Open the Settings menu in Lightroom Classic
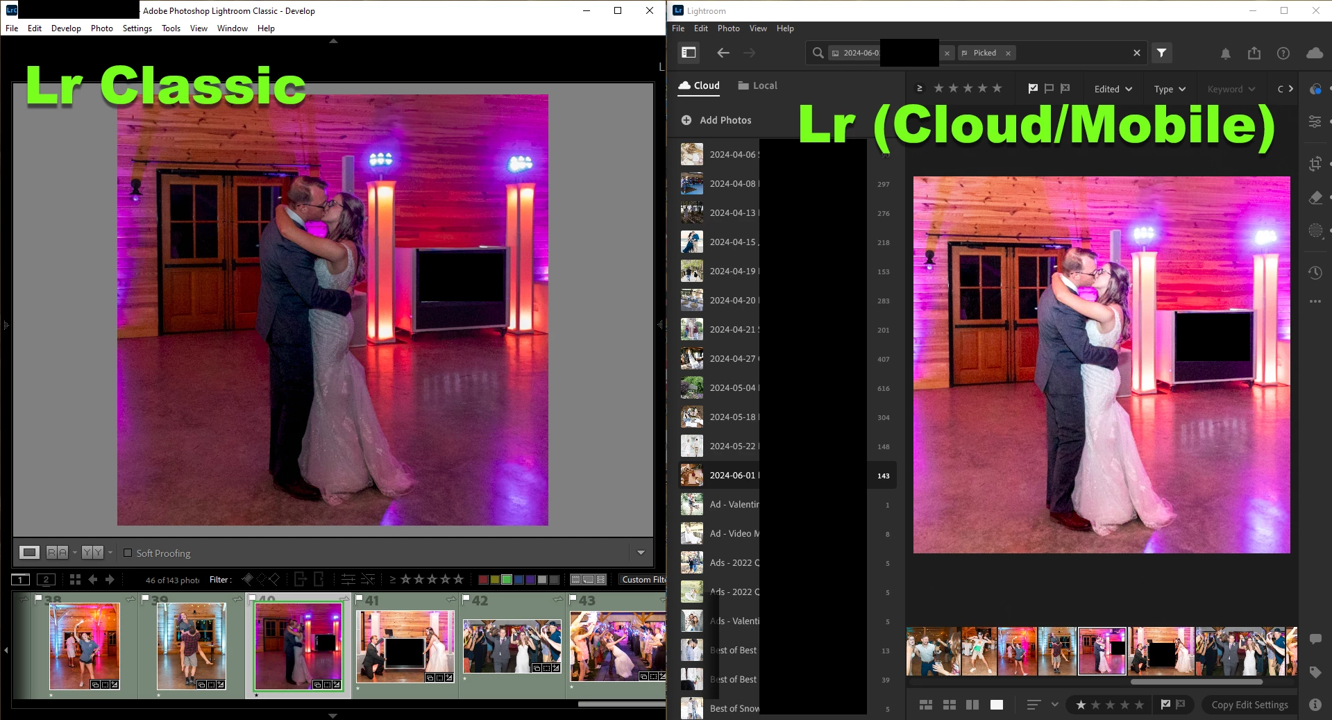This screenshot has width=1332, height=720. (137, 28)
